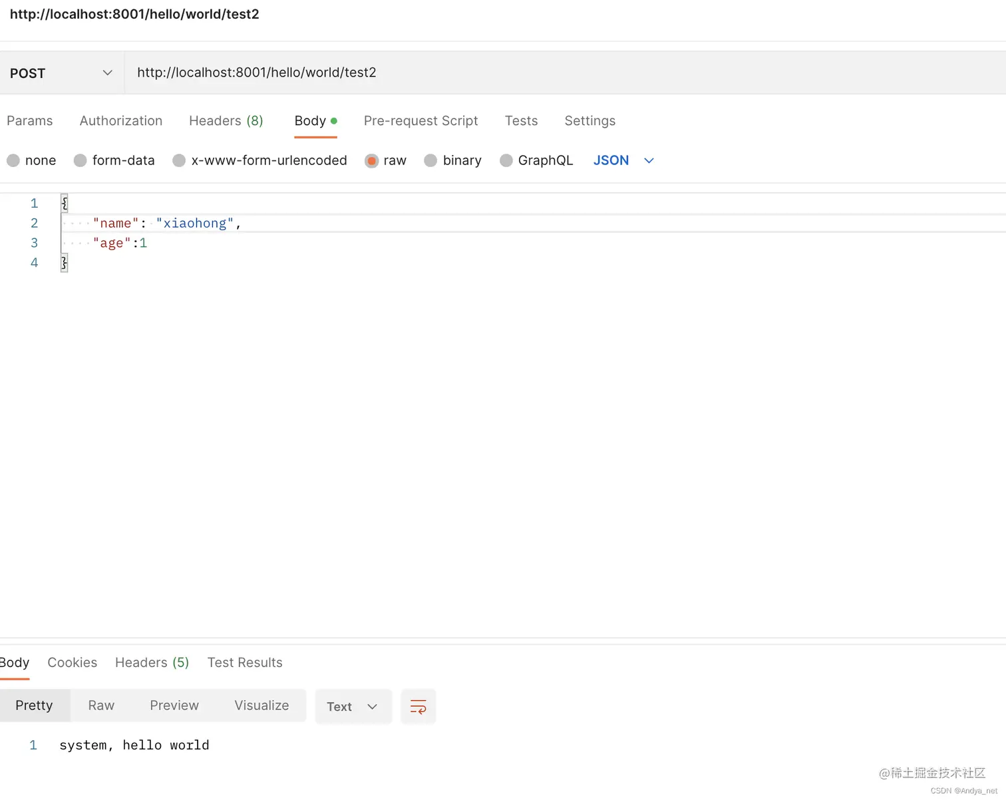Open the Visualize response view
Viewport: 1006px width, 800px height.
point(261,705)
